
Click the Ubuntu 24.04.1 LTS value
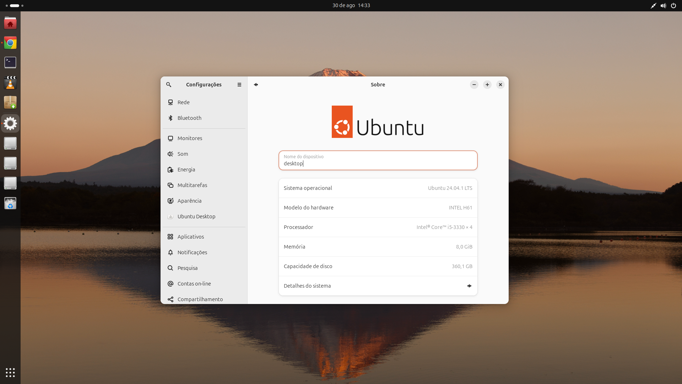[x=450, y=188]
